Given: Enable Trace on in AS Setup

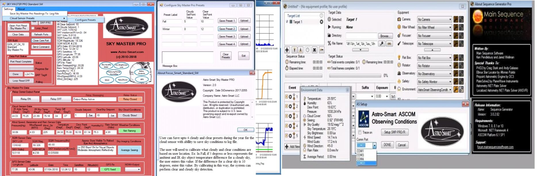Looking at the screenshot, I should (x=360, y=132).
